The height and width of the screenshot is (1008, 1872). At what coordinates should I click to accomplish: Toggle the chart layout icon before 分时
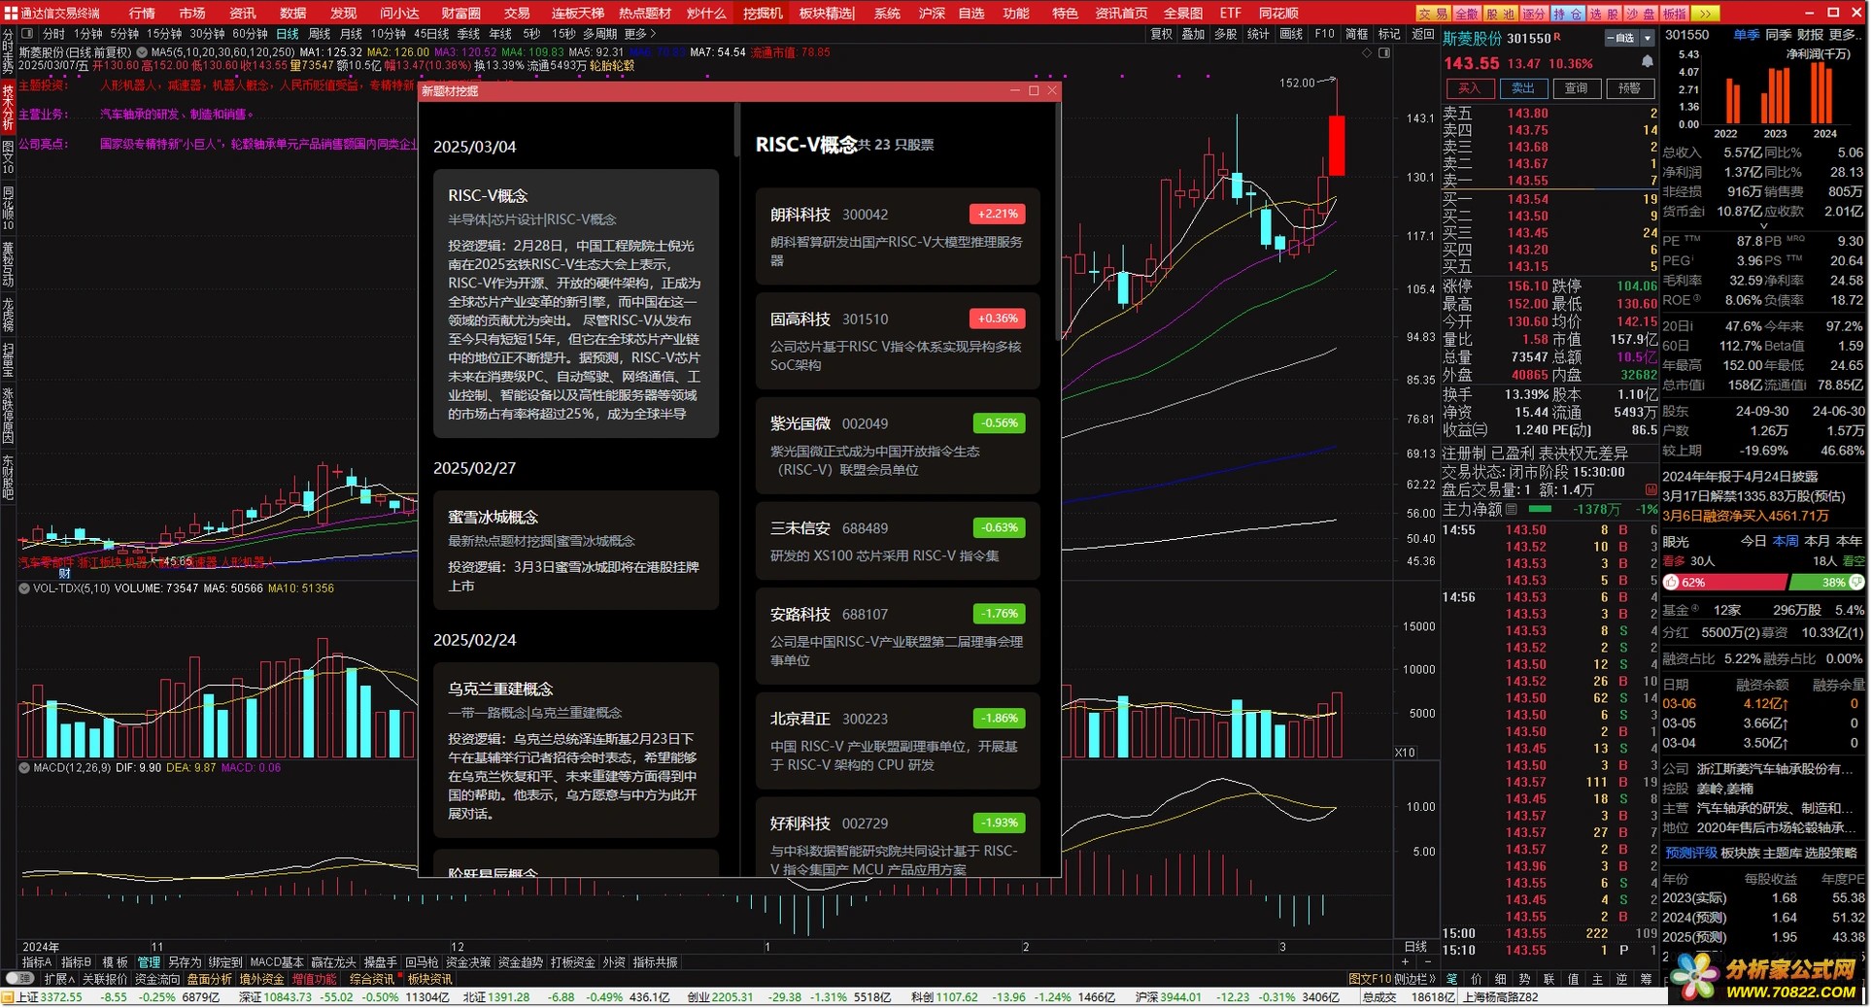pos(27,33)
